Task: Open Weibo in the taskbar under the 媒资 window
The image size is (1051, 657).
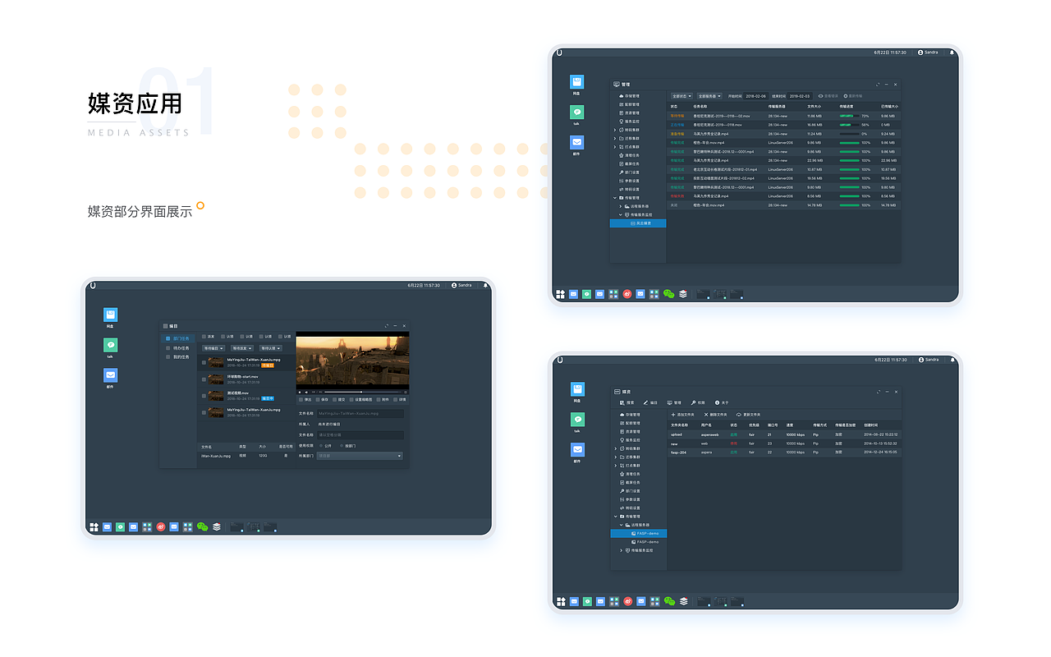Action: 627,601
